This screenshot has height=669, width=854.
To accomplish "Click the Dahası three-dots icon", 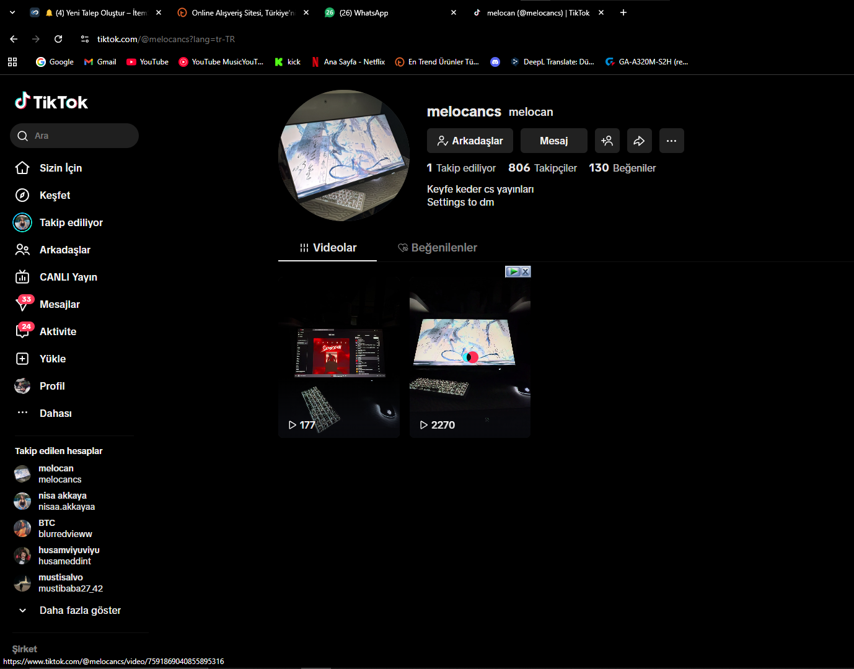I will (22, 413).
